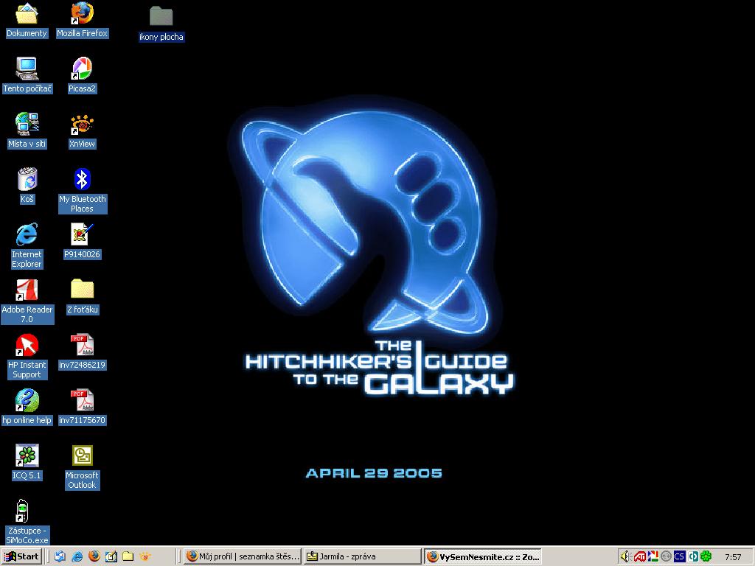The height and width of the screenshot is (566, 755).
Task: Switch to Můj profil seznamka taskbar window
Action: [243, 556]
